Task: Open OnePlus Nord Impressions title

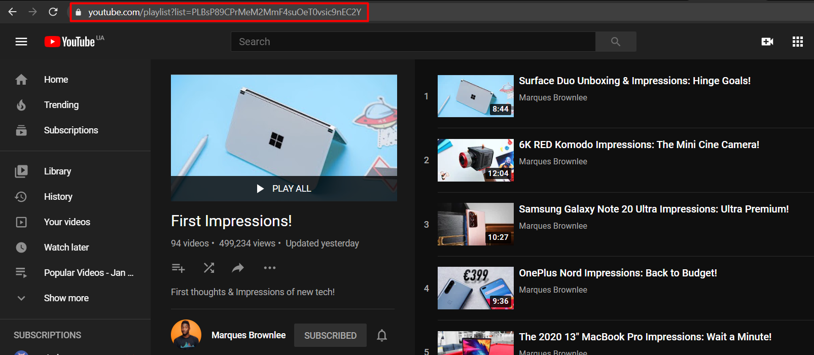Action: (618, 273)
